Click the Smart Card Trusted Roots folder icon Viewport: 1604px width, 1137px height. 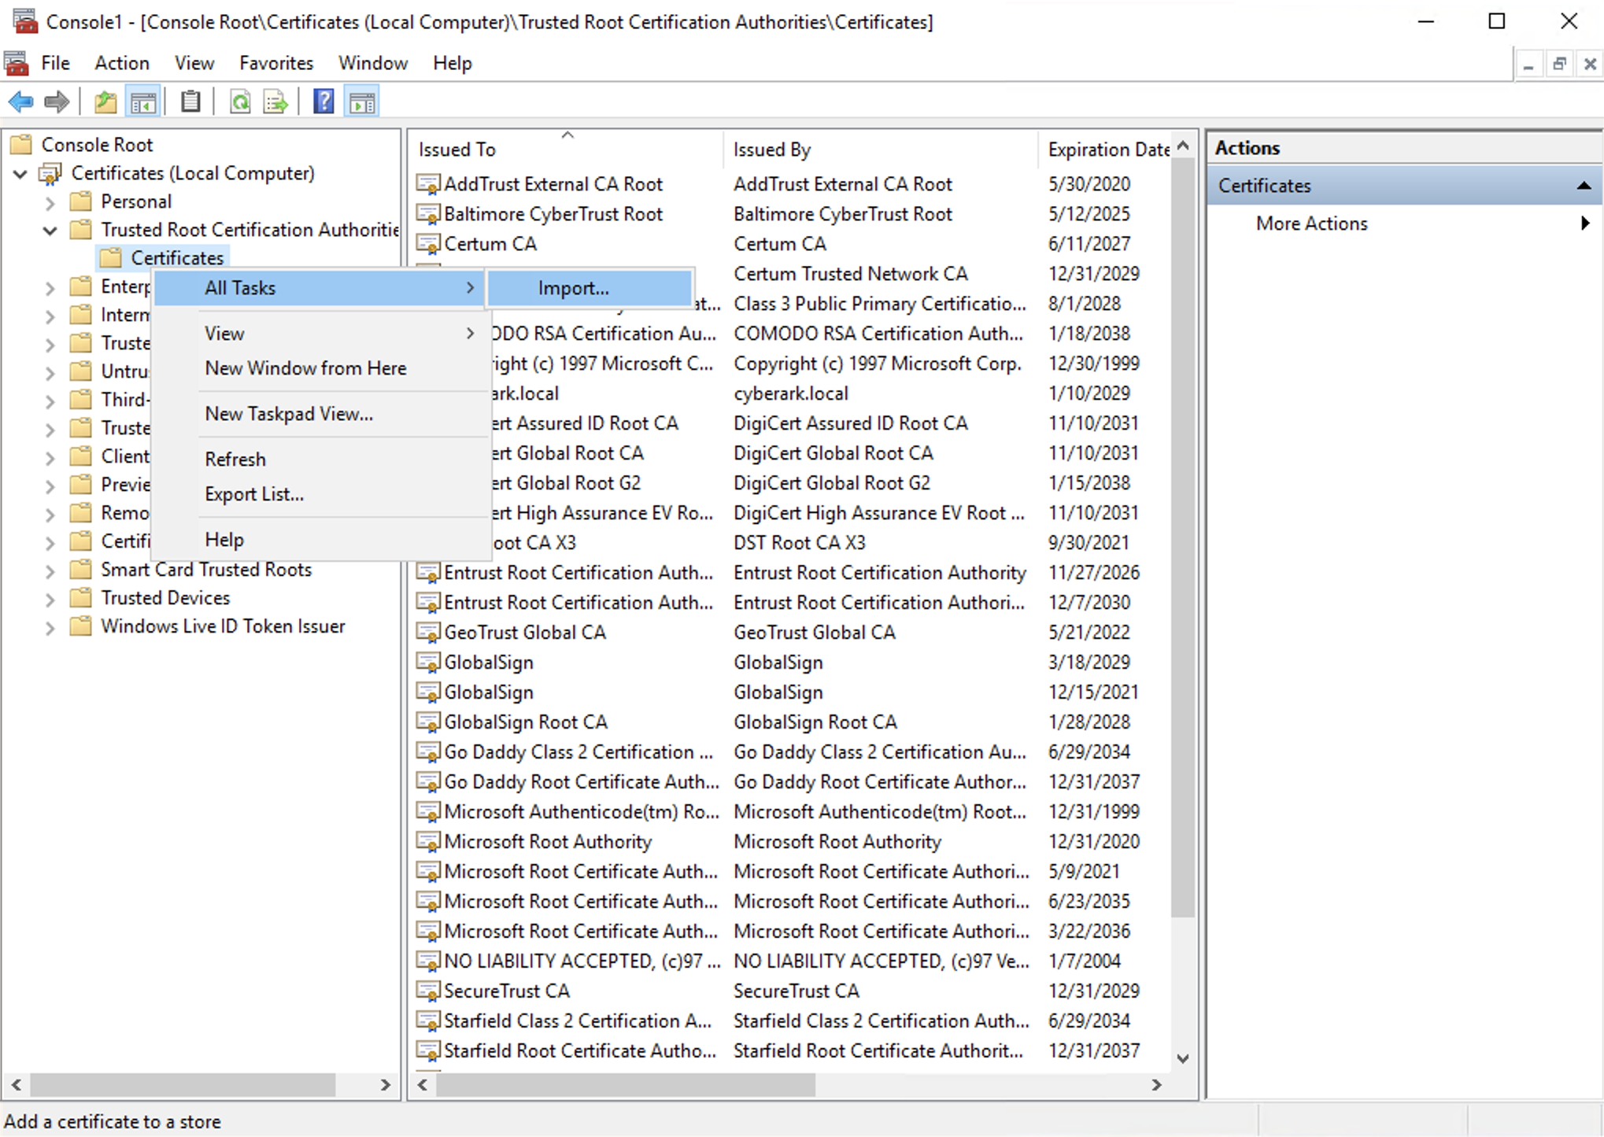pos(81,570)
